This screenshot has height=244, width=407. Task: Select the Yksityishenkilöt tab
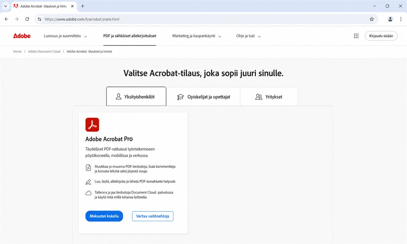click(136, 97)
